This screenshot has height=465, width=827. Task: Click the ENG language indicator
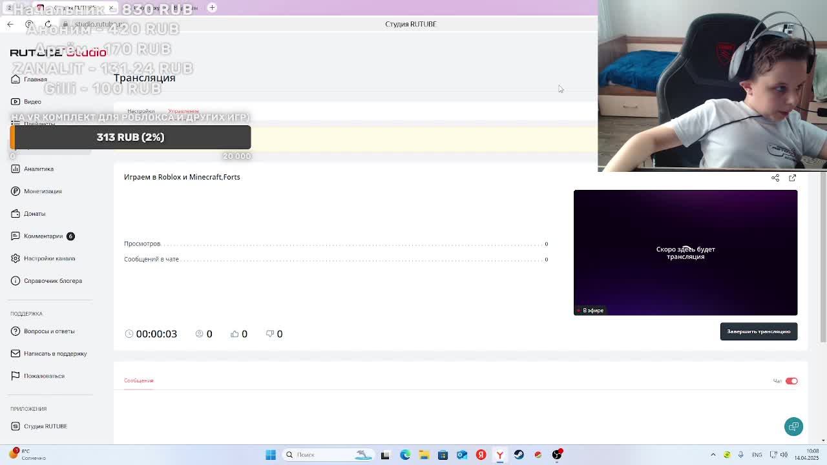(x=757, y=455)
